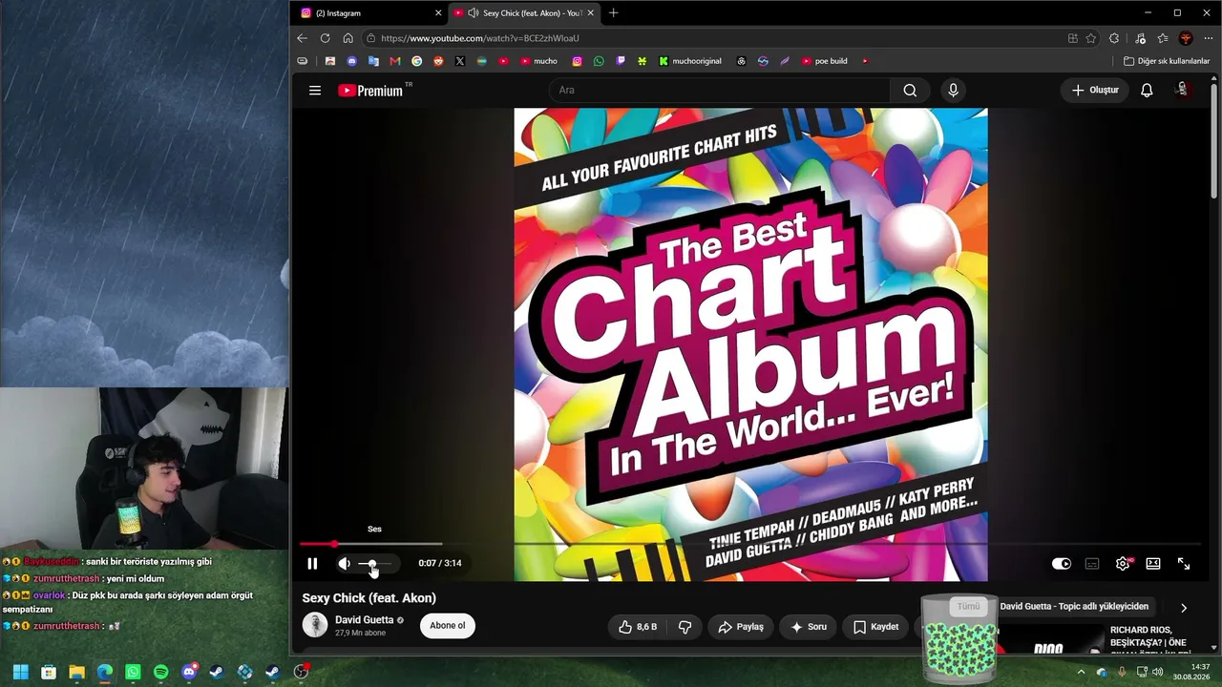Show next chips with the right chevron
Viewport: 1222px width, 687px height.
(1184, 608)
